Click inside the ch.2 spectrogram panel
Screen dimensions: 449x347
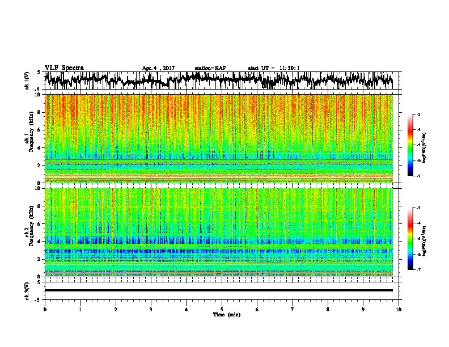(219, 232)
